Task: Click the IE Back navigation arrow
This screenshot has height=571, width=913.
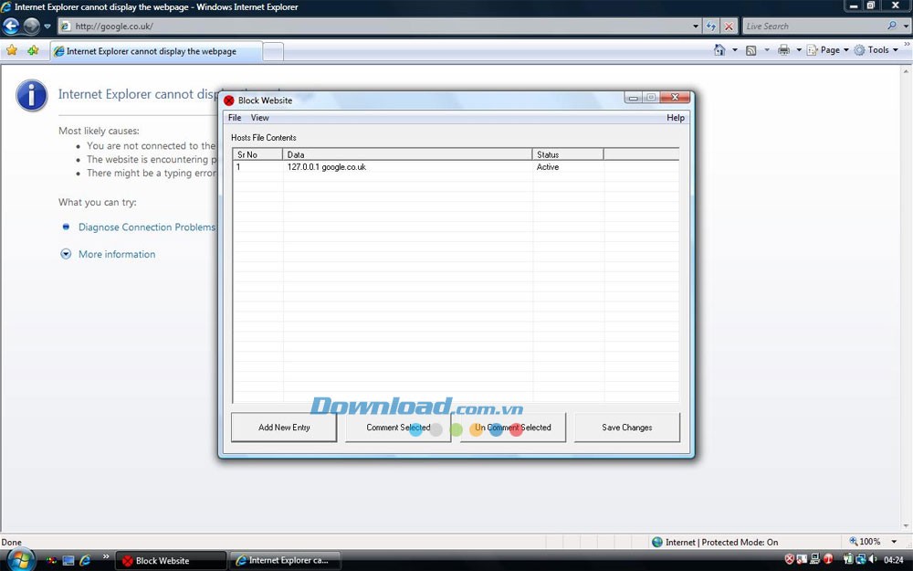Action: point(11,26)
